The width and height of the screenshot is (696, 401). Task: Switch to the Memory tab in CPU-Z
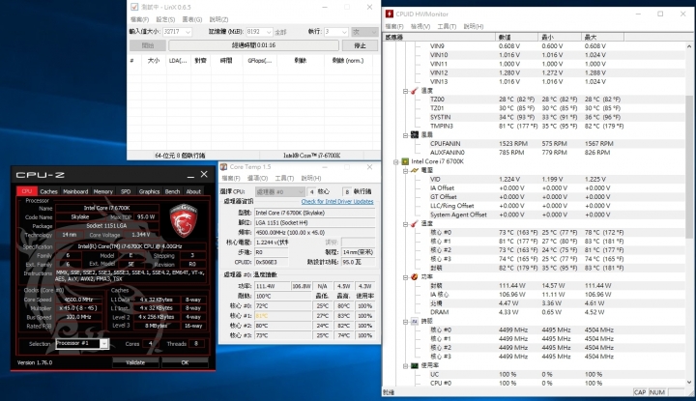point(103,191)
